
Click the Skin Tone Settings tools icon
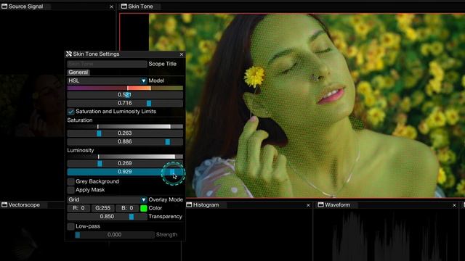coord(69,54)
